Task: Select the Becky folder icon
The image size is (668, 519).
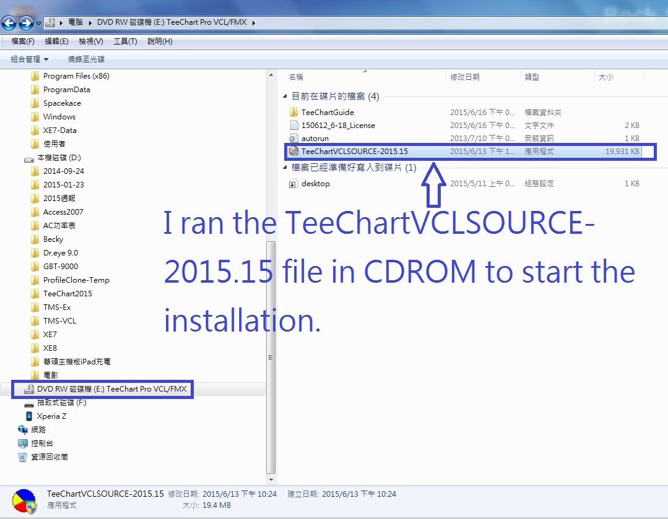Action: [x=35, y=239]
